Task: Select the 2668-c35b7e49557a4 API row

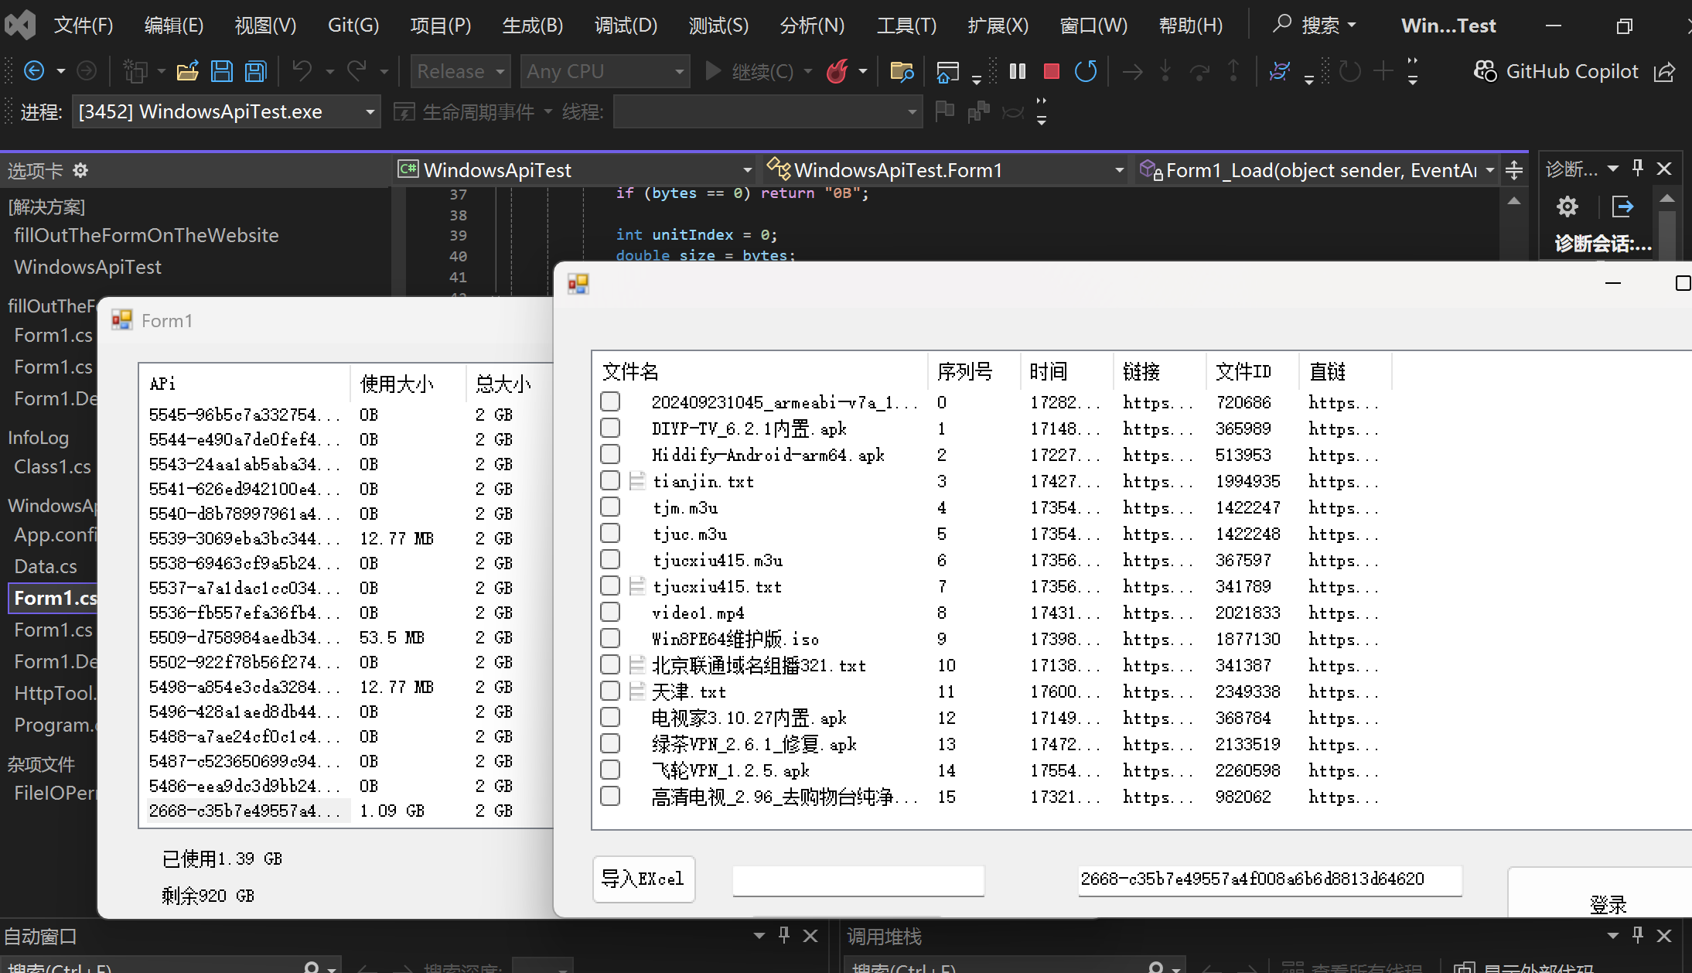Action: point(244,811)
